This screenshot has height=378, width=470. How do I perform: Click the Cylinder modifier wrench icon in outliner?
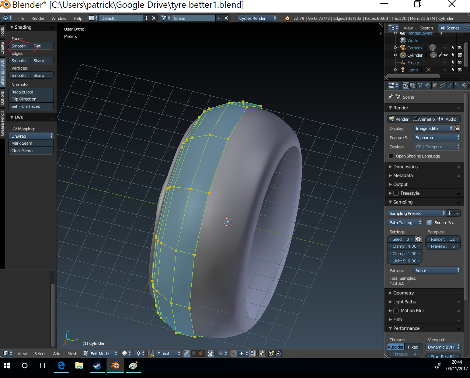tap(440, 55)
